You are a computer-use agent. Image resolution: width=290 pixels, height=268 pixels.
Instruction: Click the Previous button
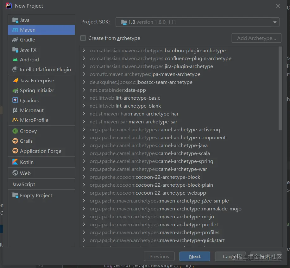(159, 256)
